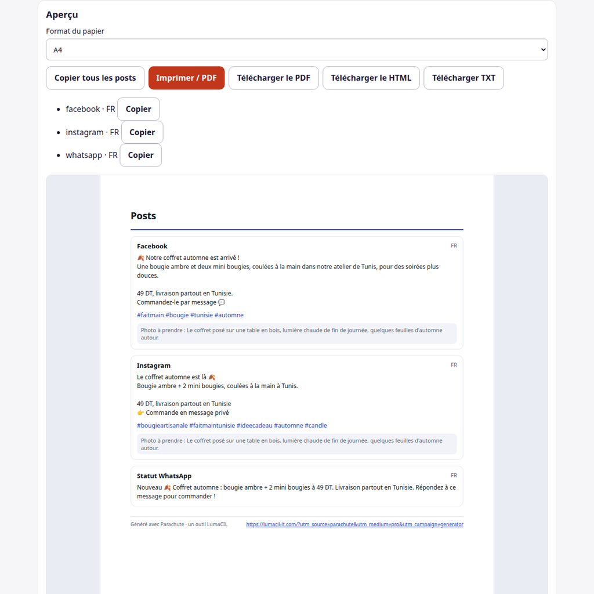Click Copier tous les posts button

[x=95, y=78]
